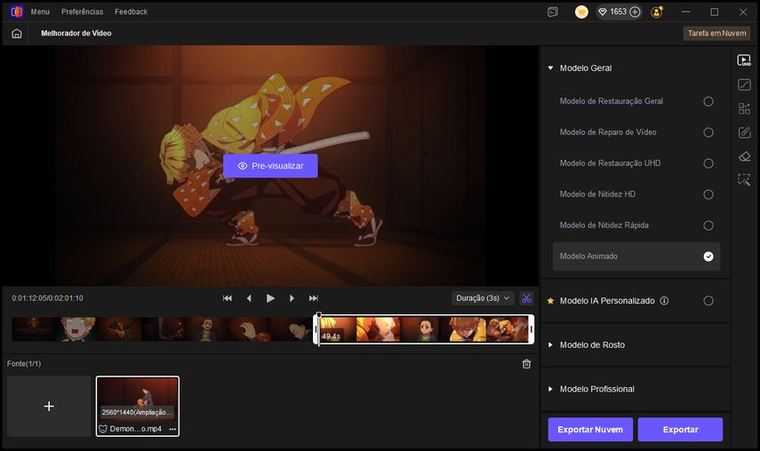760x451 pixels.
Task: Select the eraser tool in right sidebar
Action: tap(744, 156)
